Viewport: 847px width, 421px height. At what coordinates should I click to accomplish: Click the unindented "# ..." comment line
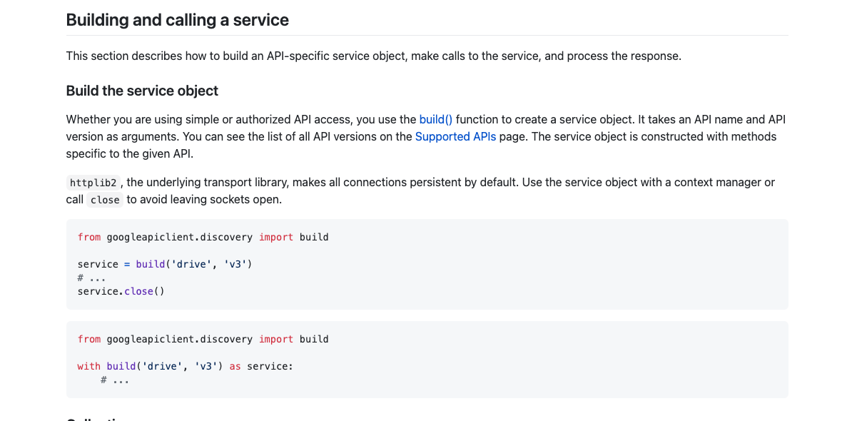(91, 278)
